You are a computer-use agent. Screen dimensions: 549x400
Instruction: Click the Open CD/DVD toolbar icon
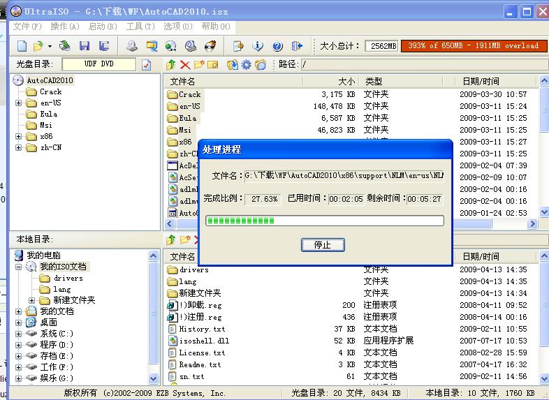[65, 46]
